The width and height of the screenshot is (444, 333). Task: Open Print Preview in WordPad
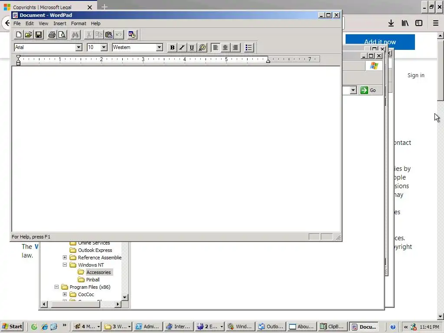(x=62, y=35)
